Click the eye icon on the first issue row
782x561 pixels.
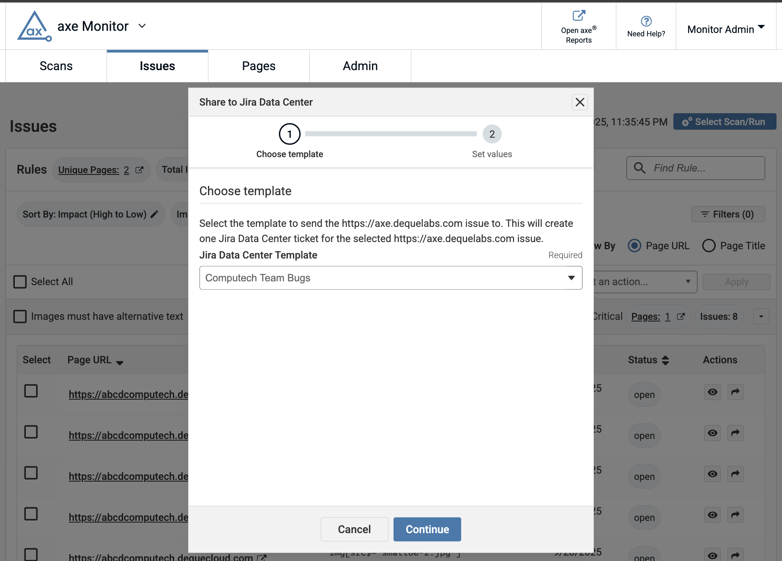point(712,392)
